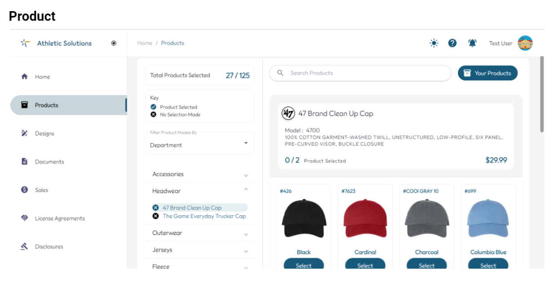Screen dimensions: 550x287
Task: Expand the Accessories category
Action: pos(200,174)
